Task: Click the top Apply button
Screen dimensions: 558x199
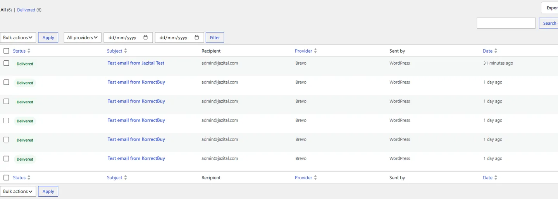Action: click(x=48, y=38)
